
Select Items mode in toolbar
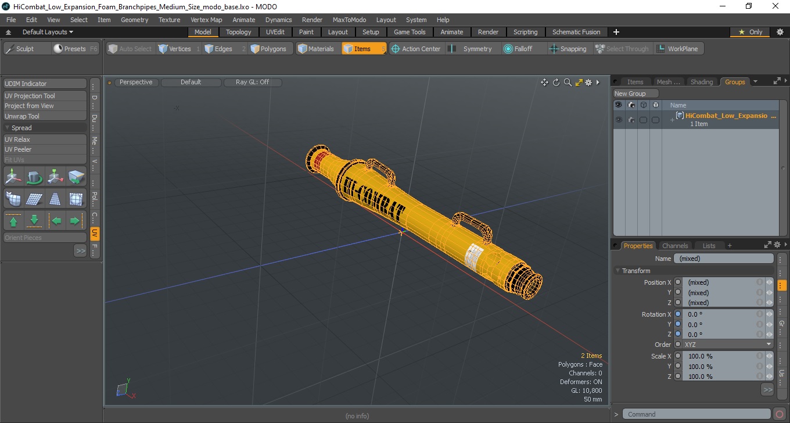[x=364, y=49]
